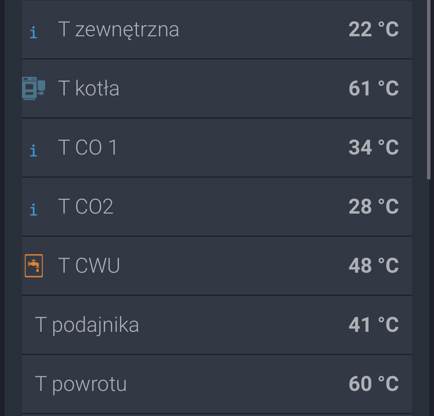Open the T podajnika entry

coord(87,325)
